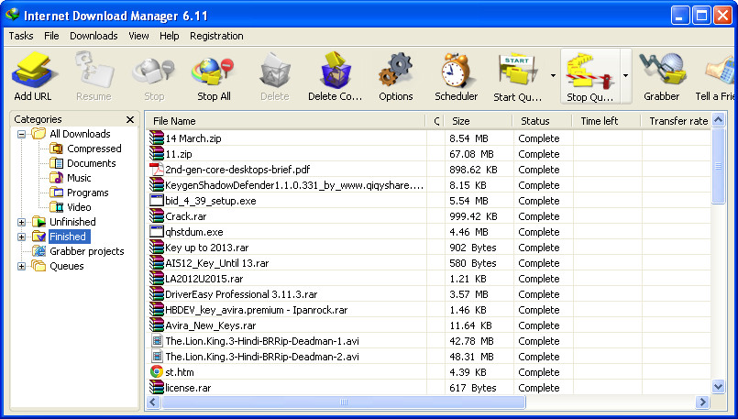
Task: Select the LA2012U2015.rar file
Action: (x=428, y=278)
